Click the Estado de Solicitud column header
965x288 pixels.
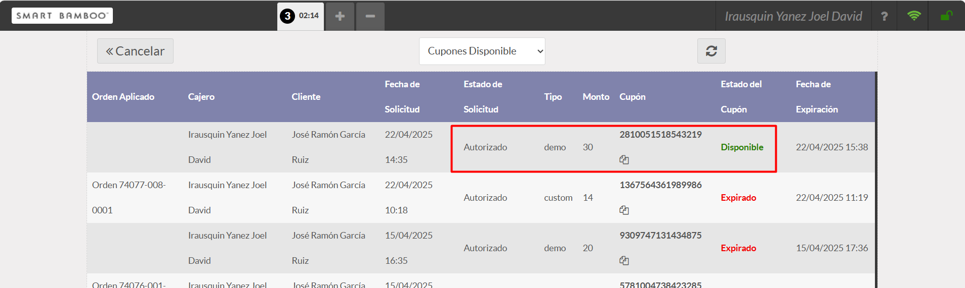click(483, 97)
